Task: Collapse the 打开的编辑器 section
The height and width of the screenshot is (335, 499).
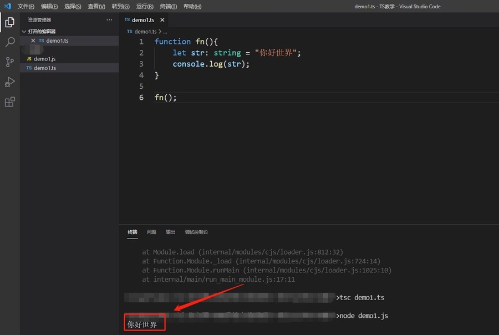Action: (x=24, y=32)
